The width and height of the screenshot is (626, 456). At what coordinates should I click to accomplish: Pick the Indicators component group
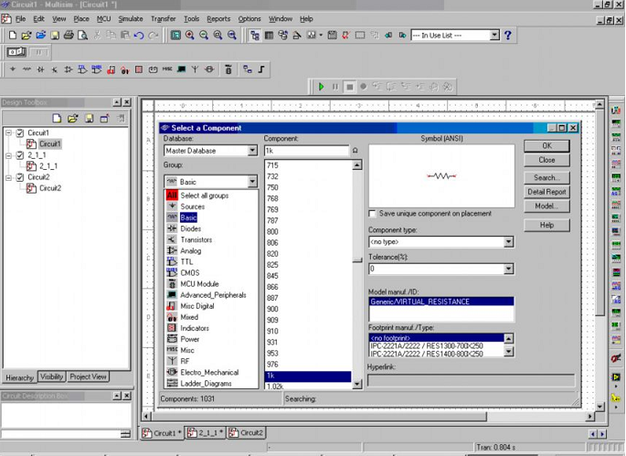194,328
